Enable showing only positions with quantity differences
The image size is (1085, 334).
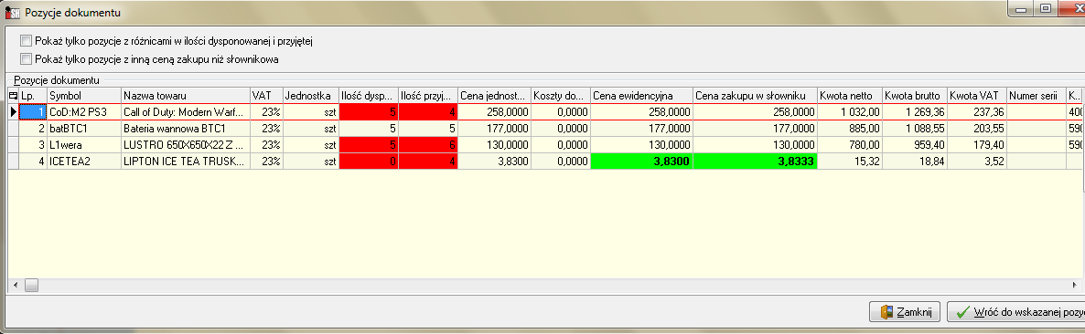(x=27, y=41)
